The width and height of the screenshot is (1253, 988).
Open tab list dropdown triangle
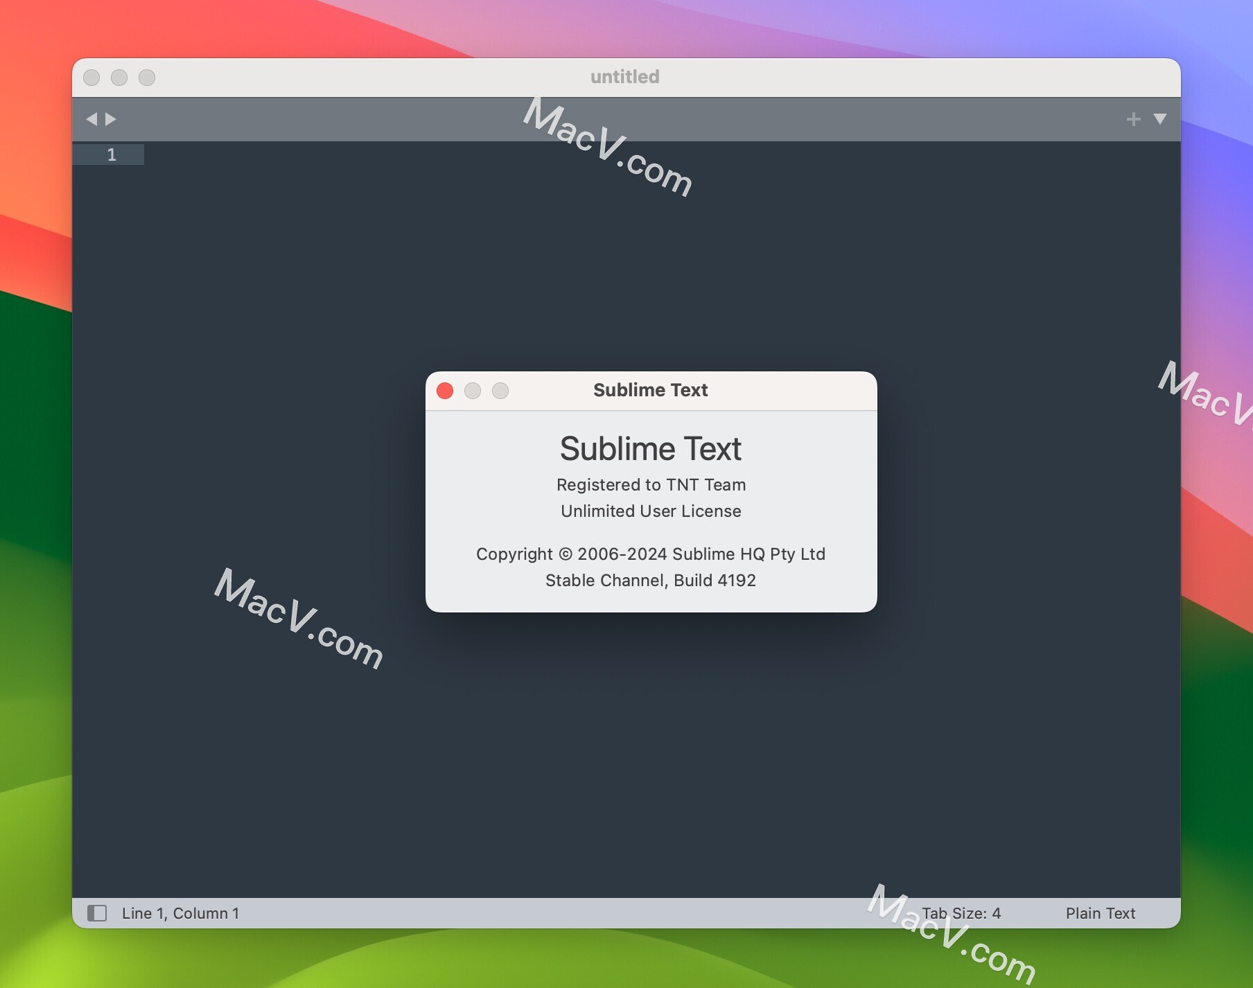click(x=1159, y=119)
